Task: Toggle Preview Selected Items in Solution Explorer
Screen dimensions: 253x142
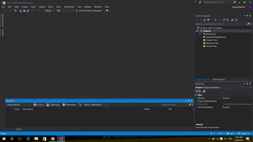Action: click(x=236, y=20)
